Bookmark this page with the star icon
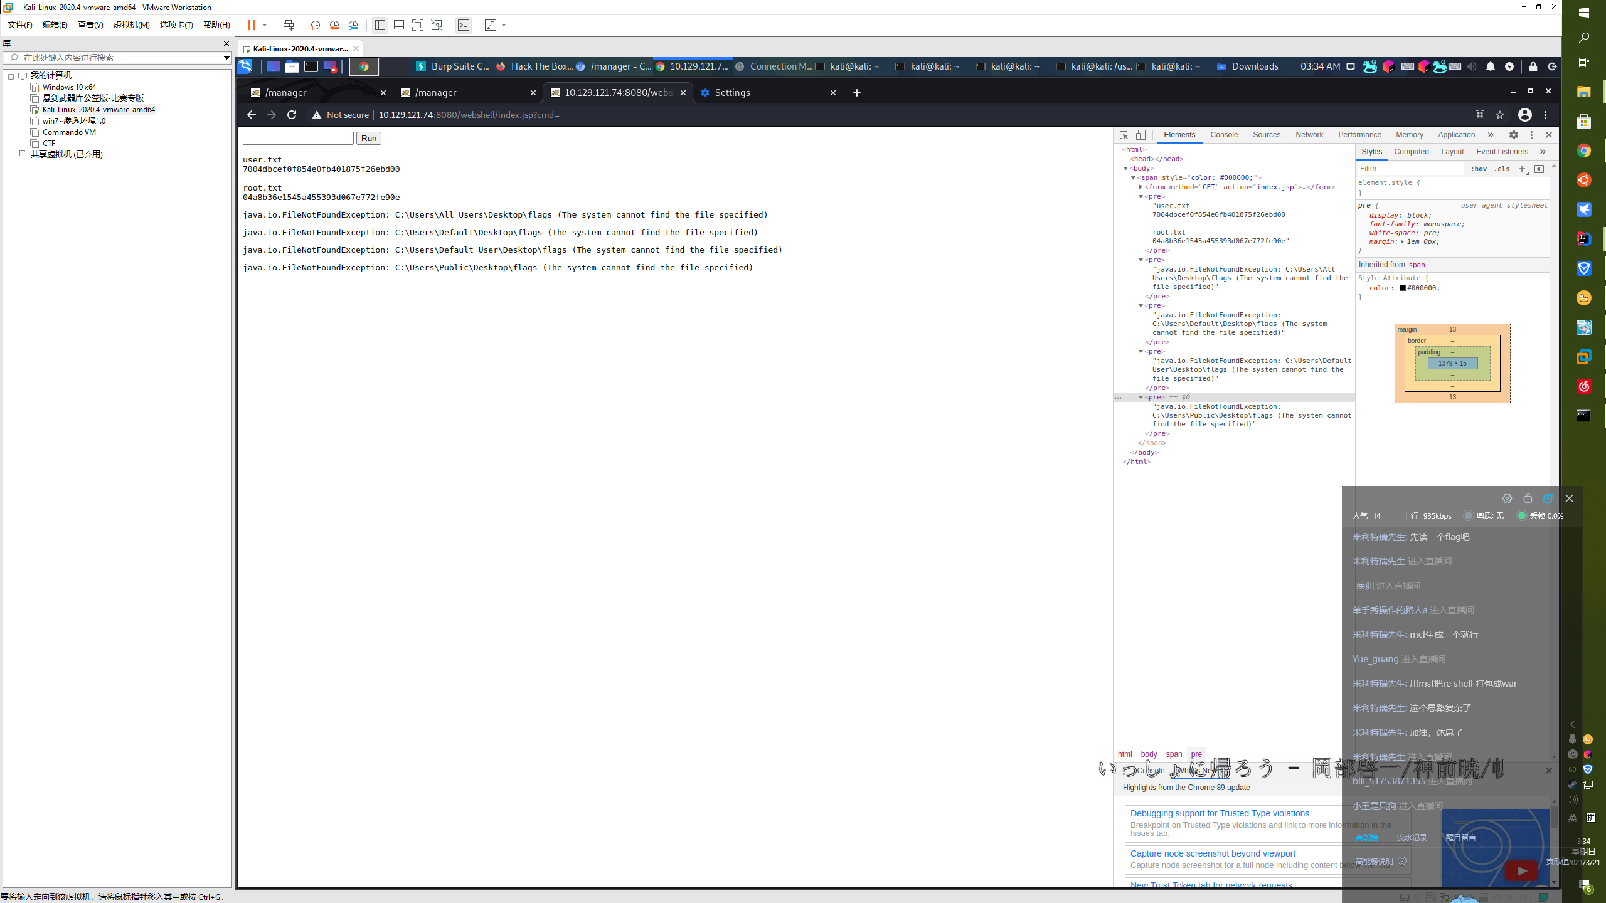The image size is (1606, 903). pyautogui.click(x=1500, y=115)
